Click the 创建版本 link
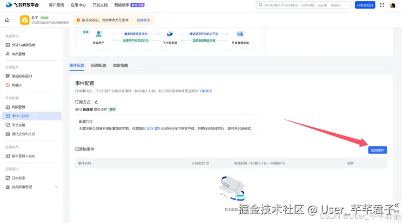This screenshot has width=402, height=223. click(143, 20)
